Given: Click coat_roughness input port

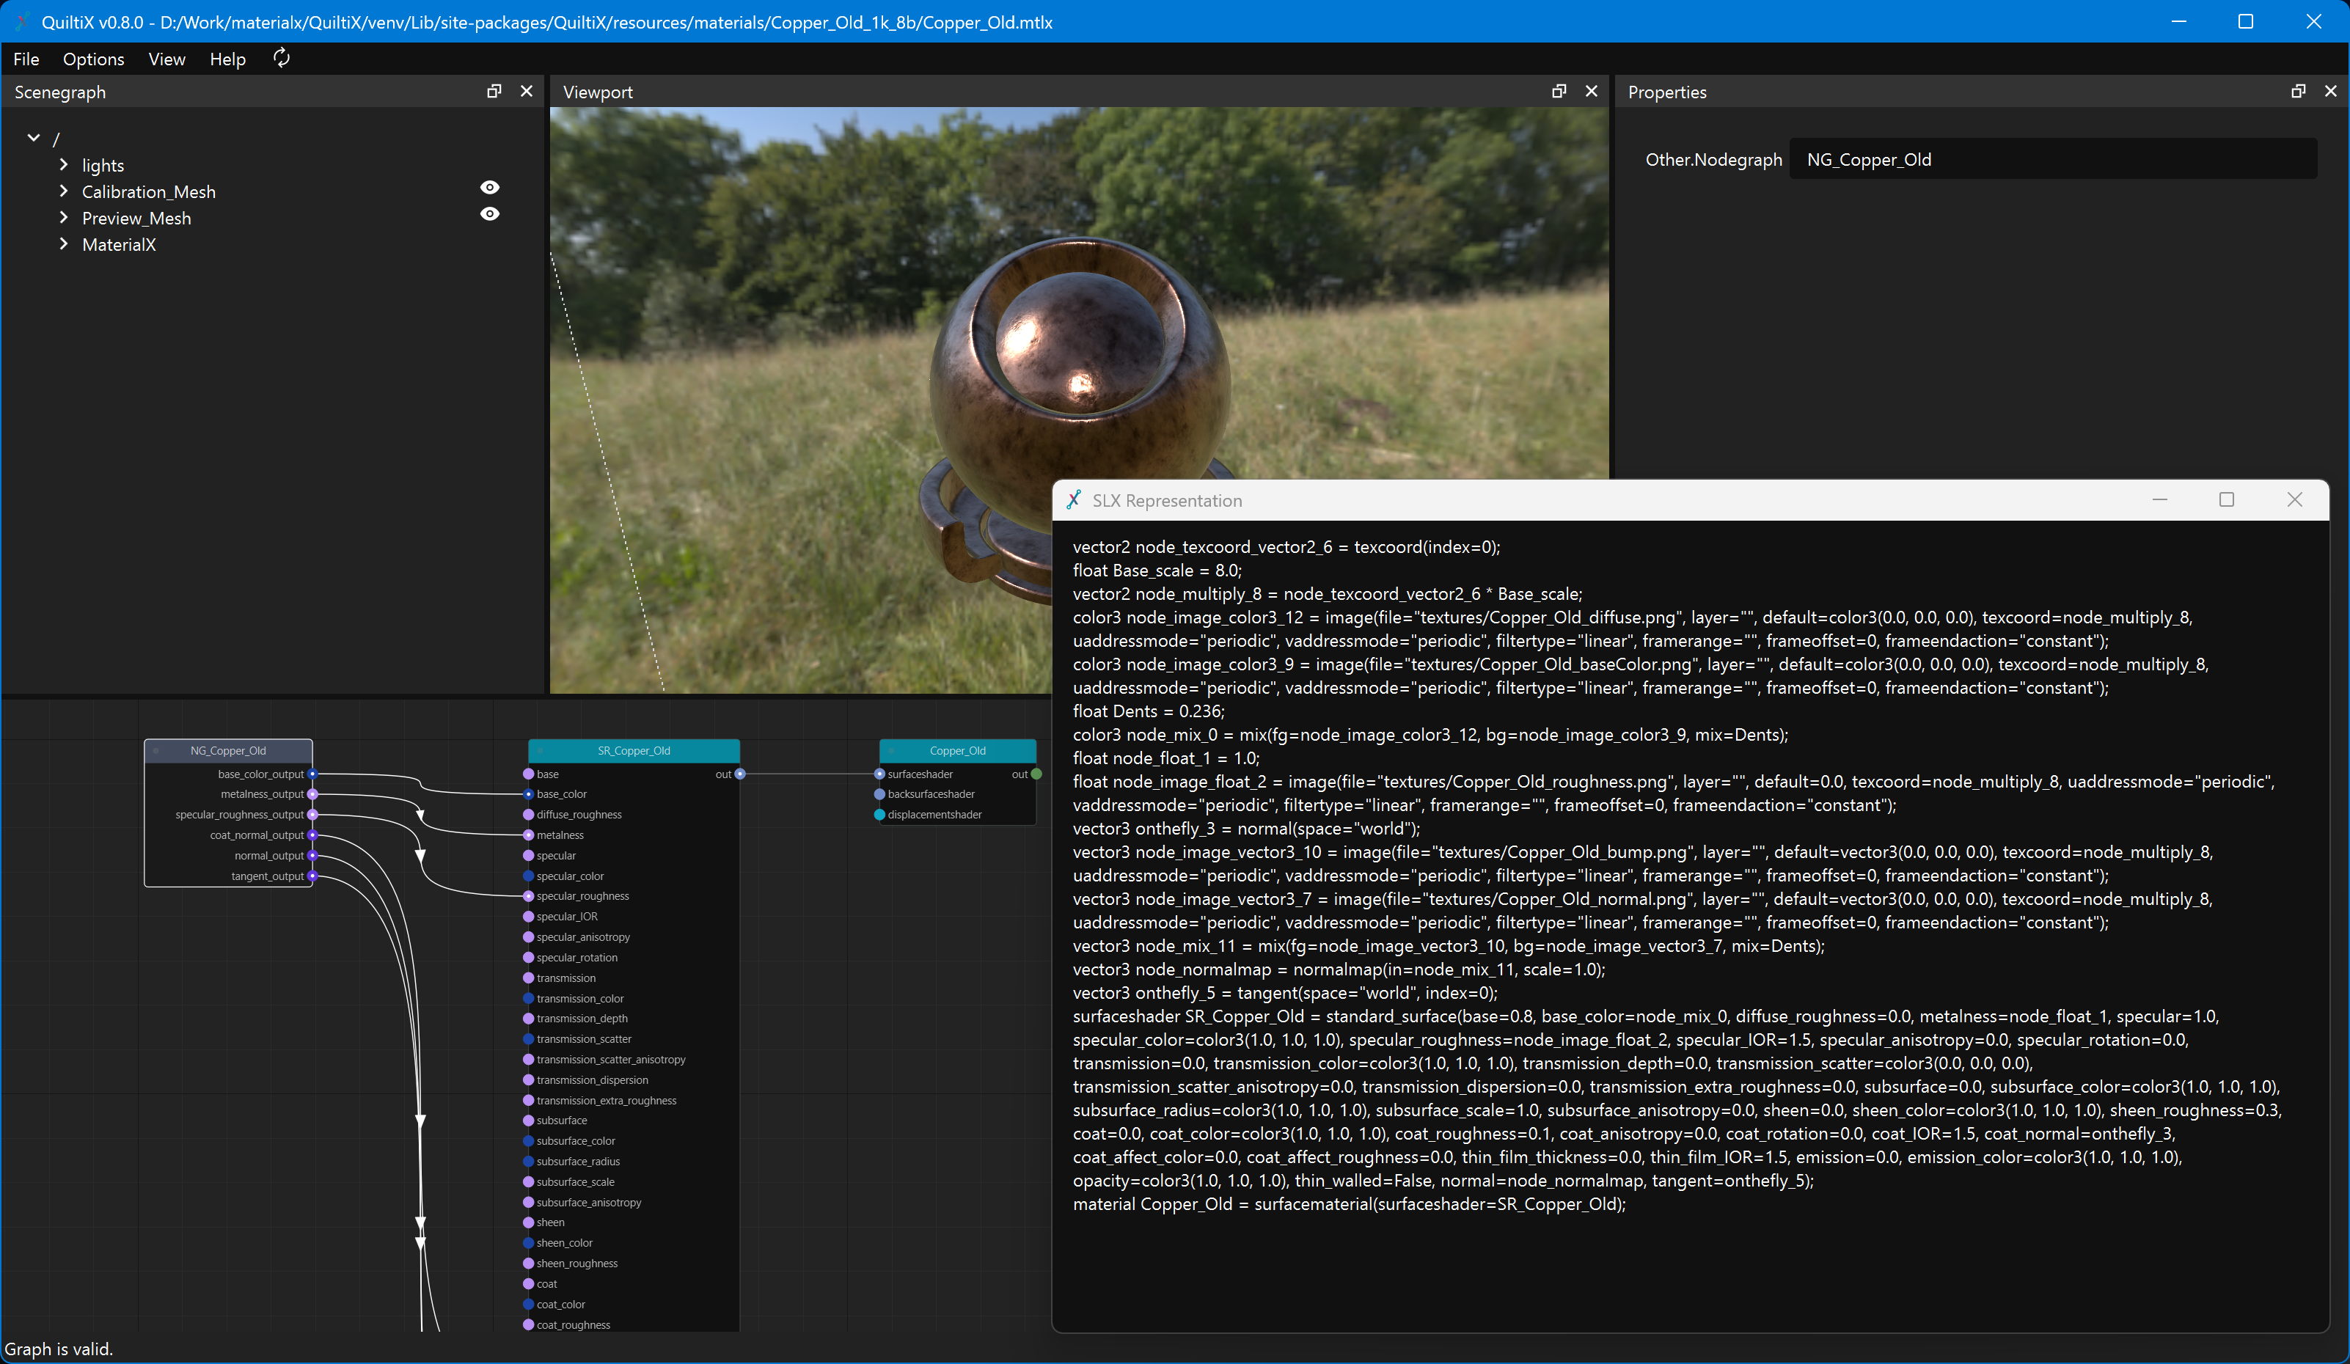Looking at the screenshot, I should click(x=529, y=1325).
